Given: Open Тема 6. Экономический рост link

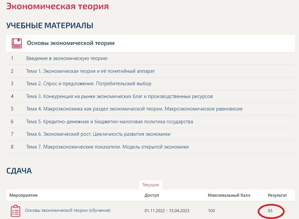Looking at the screenshot, I should 98,134.
